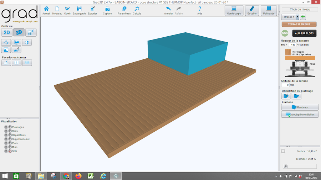This screenshot has width=321, height=180.
Task: Add a new level with green plus
Action: [x=303, y=17]
